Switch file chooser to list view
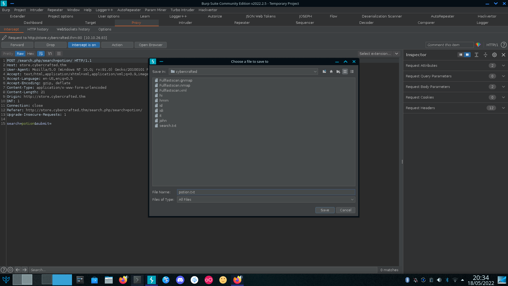Screen dimensions: 508x286 (x=345, y=71)
